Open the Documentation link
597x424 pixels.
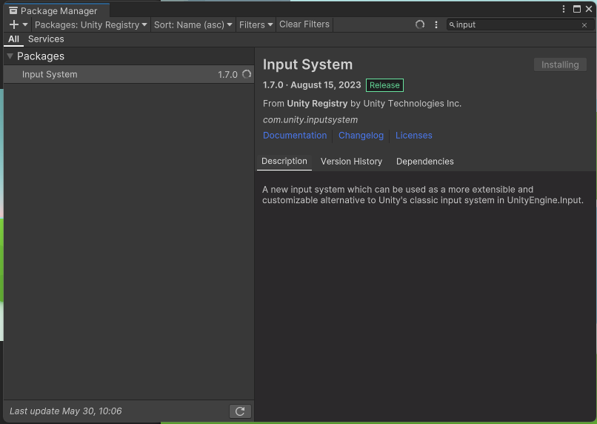pos(295,135)
